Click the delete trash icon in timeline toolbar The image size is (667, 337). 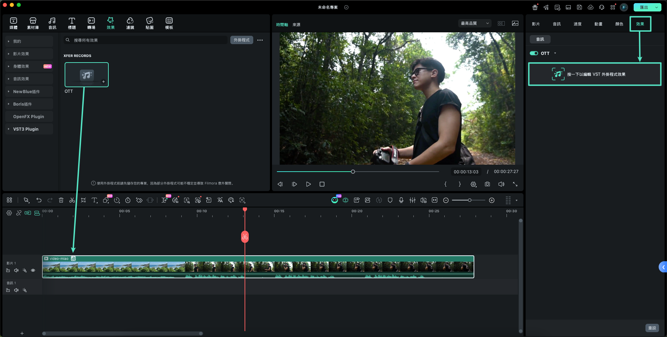[61, 200]
